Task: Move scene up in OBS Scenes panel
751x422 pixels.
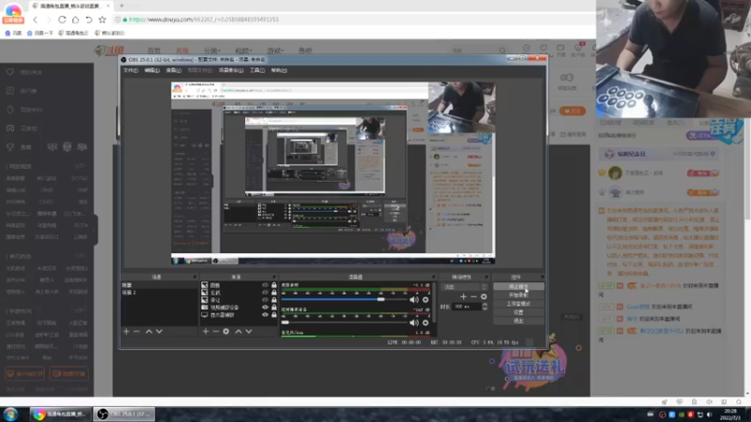Action: pyautogui.click(x=149, y=331)
